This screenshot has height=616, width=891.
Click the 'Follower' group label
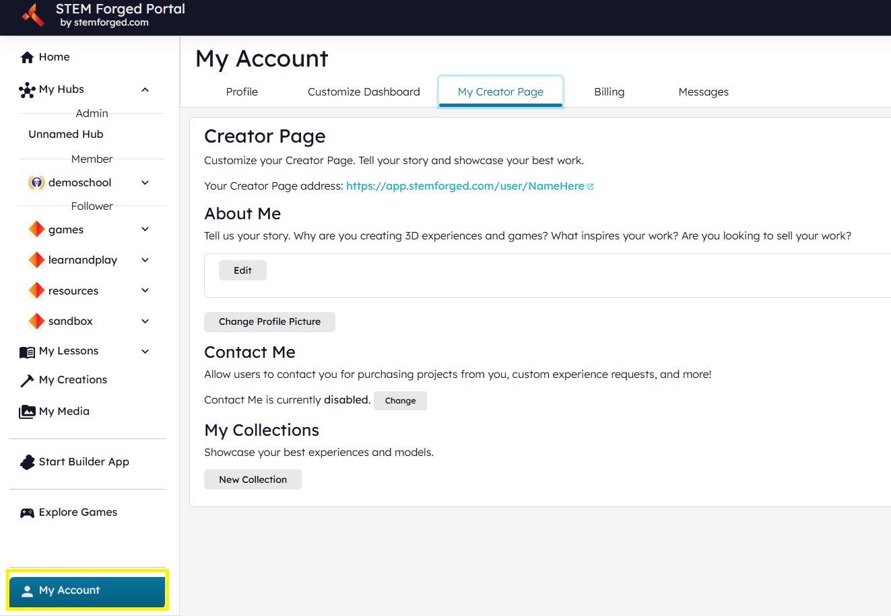(92, 206)
